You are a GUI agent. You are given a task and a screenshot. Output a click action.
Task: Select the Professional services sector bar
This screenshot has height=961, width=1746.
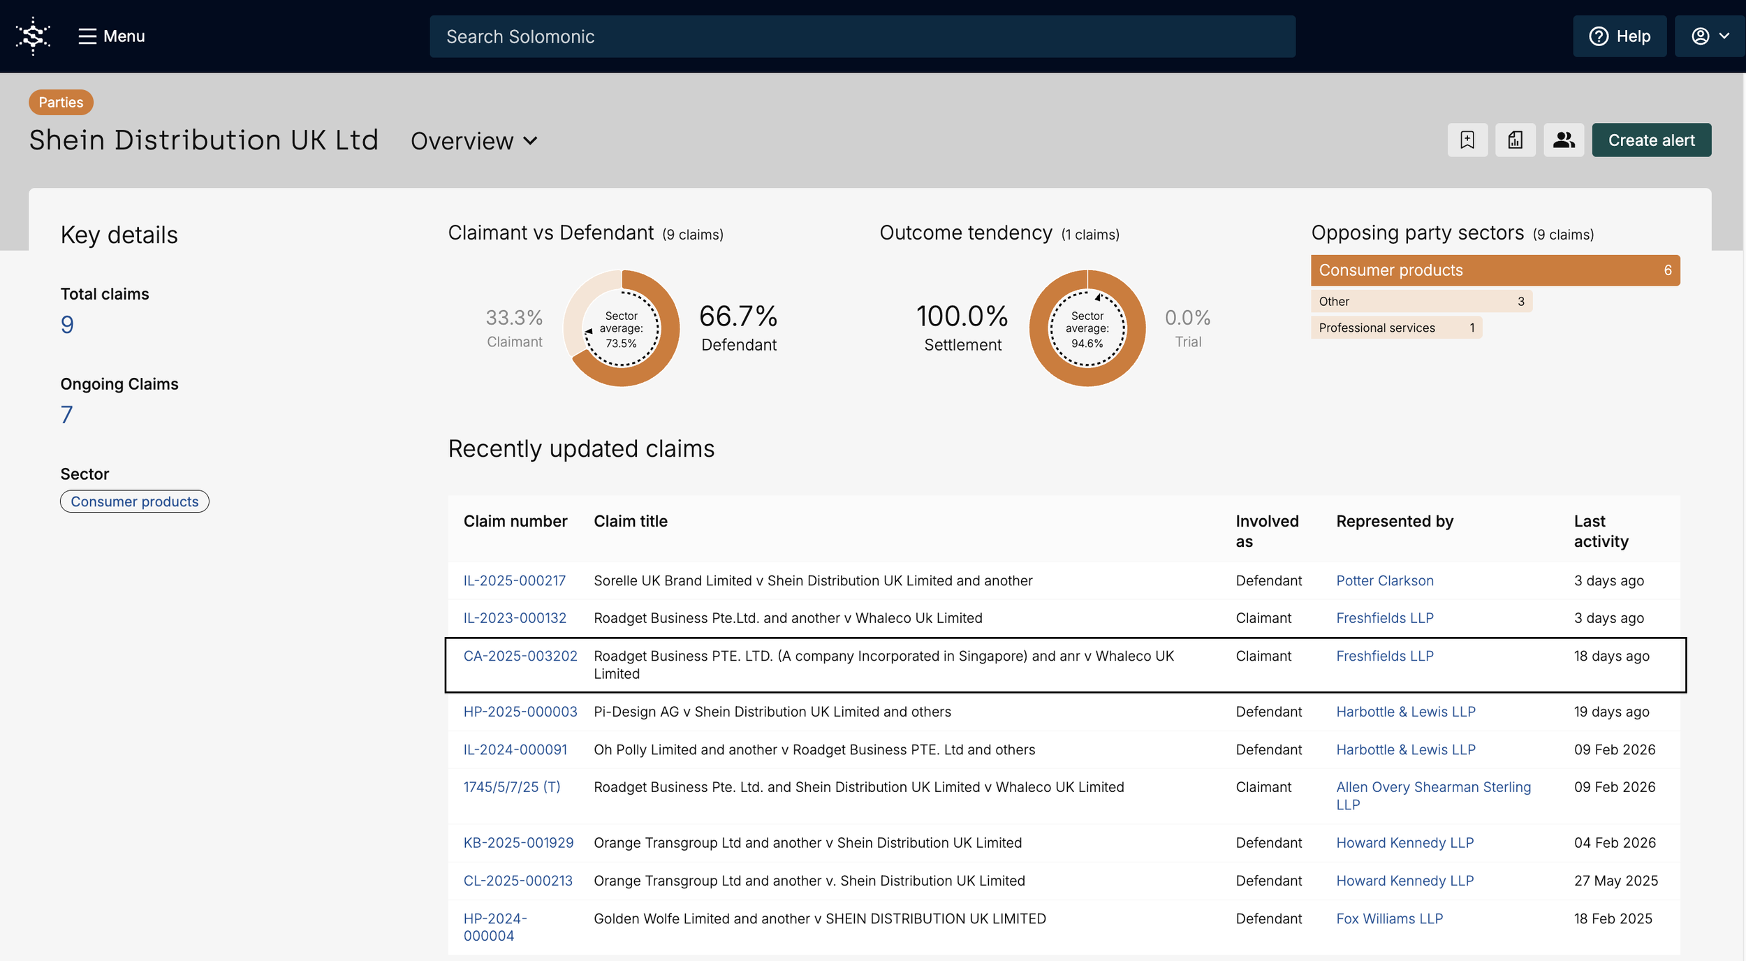coord(1395,328)
